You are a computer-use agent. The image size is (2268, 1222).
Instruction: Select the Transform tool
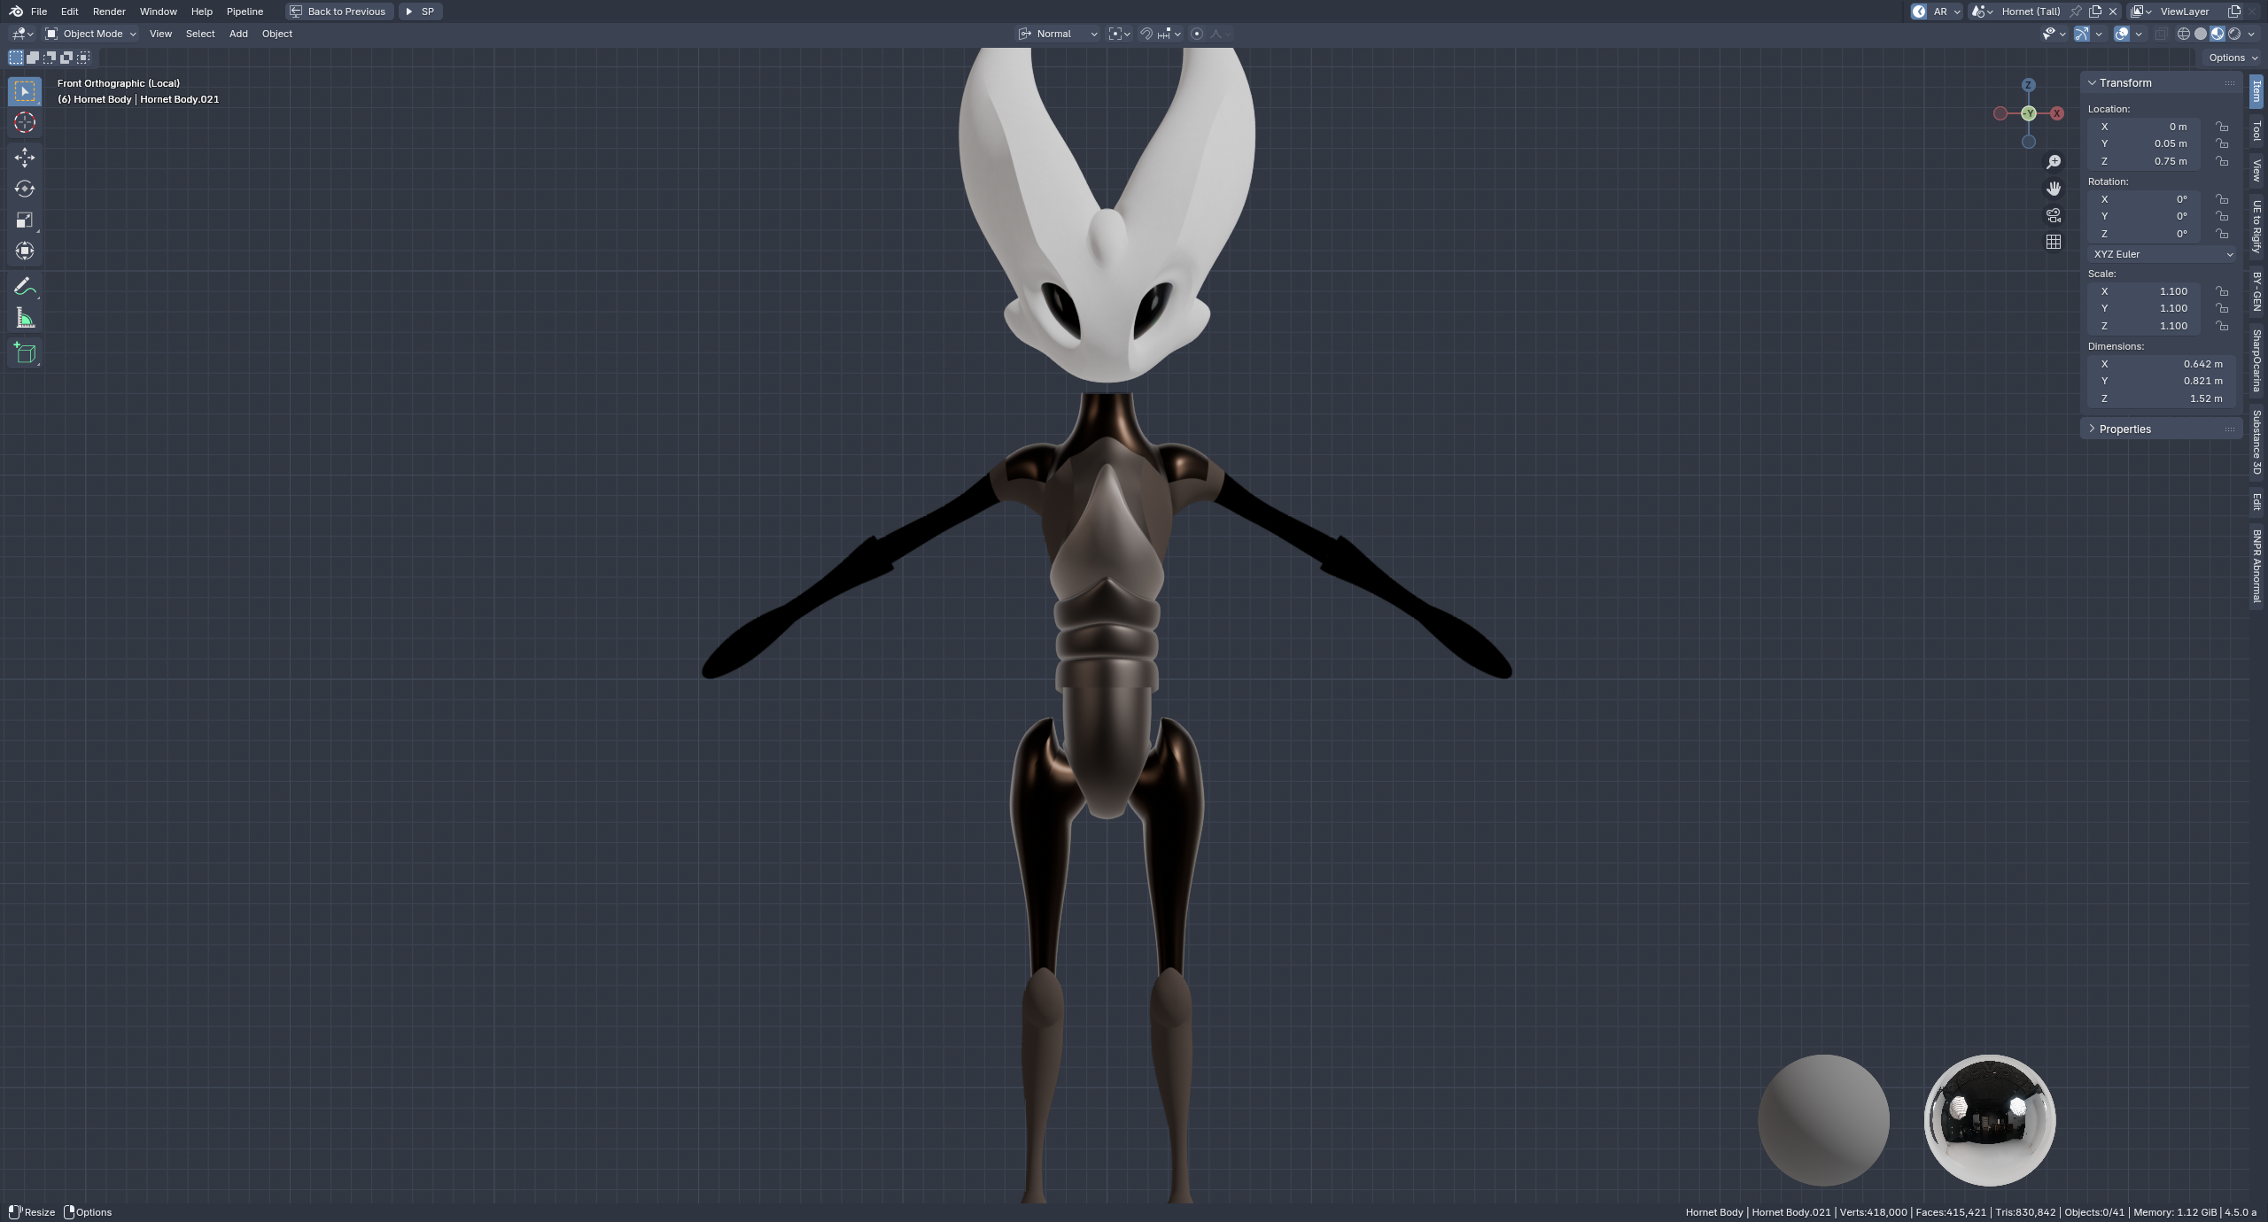(x=25, y=251)
